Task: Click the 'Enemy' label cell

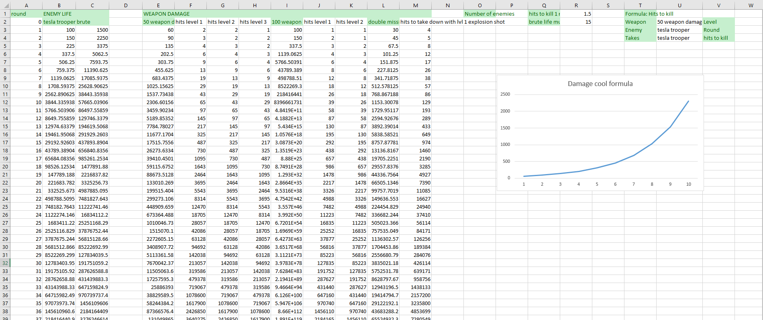Action: click(640, 30)
